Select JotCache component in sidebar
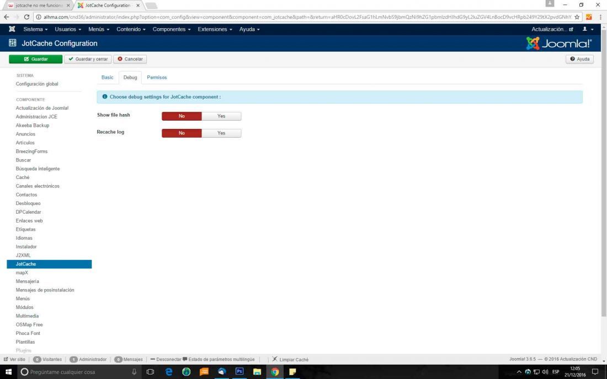607x379 pixels. tap(49, 264)
